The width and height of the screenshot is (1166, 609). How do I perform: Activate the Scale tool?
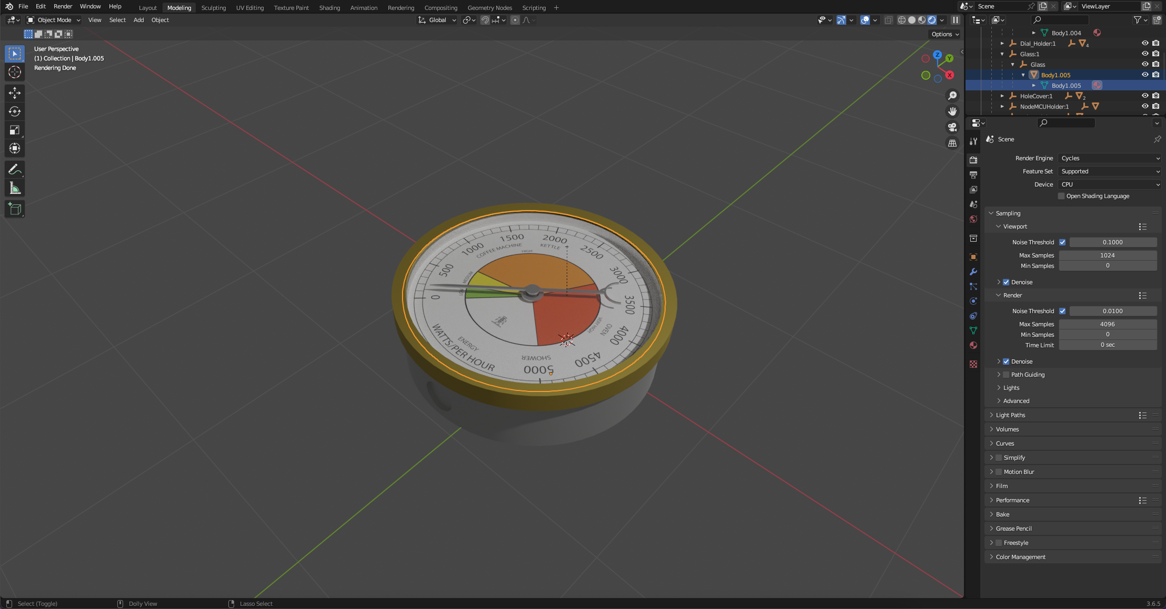15,130
